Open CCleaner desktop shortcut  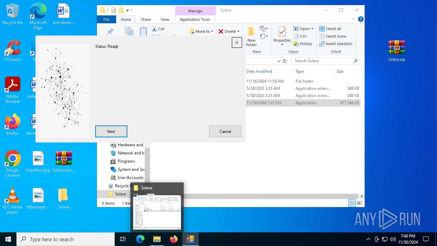tap(13, 51)
